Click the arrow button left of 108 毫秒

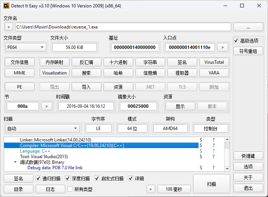(150, 189)
